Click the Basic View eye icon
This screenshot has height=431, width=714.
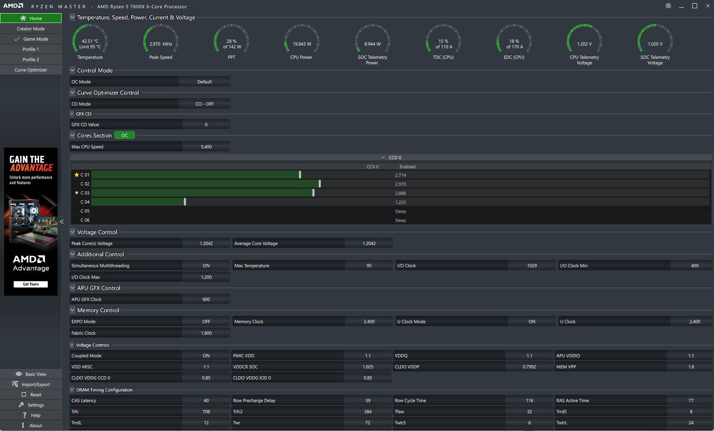click(x=19, y=374)
